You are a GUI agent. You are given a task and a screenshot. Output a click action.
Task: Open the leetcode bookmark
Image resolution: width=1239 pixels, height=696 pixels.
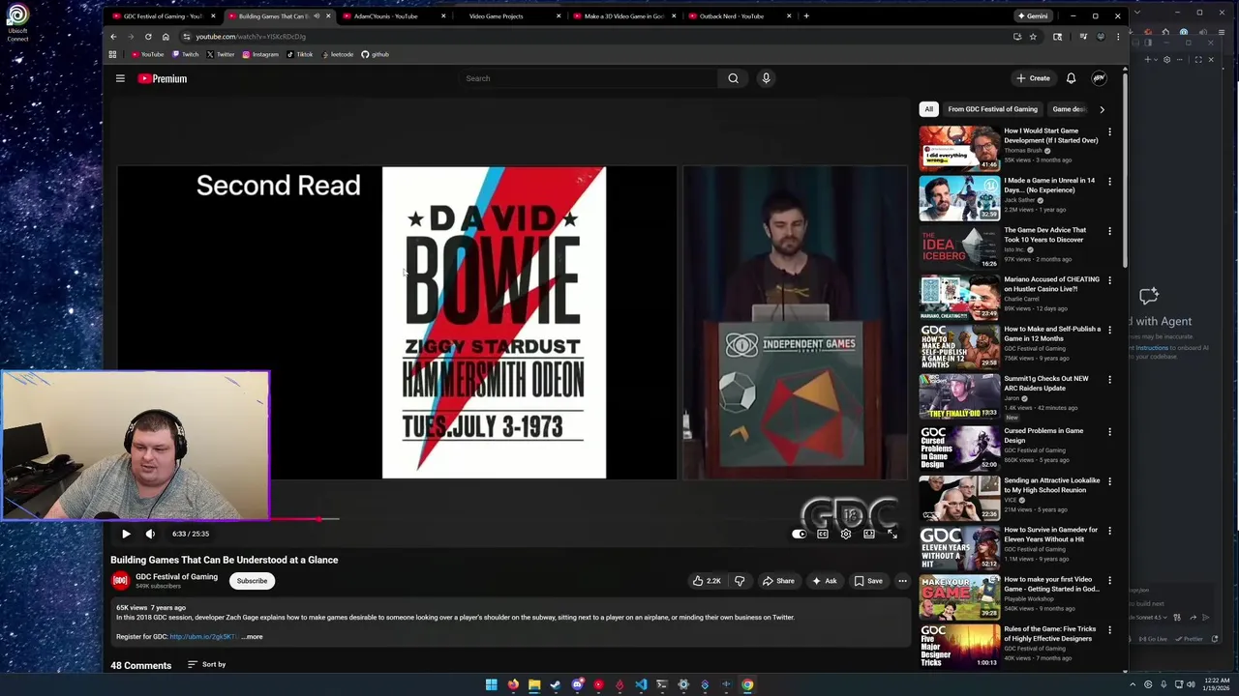(x=338, y=54)
